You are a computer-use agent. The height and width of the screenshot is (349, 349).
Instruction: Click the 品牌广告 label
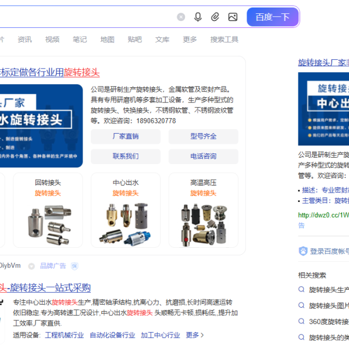coord(53,266)
